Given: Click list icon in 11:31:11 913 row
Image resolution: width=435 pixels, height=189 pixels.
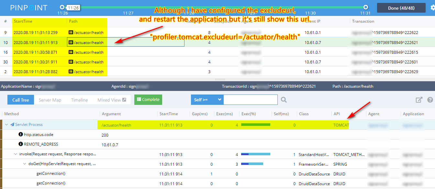Looking at the screenshot, I should click(x=71, y=42).
